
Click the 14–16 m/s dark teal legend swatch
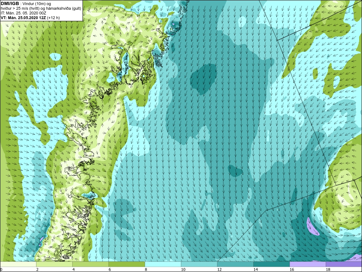click(x=271, y=264)
